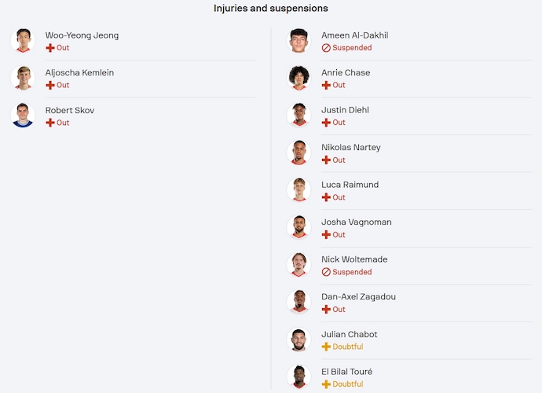The image size is (542, 393).
Task: Select the Aljoscha Kemlein name text
Action: [79, 72]
